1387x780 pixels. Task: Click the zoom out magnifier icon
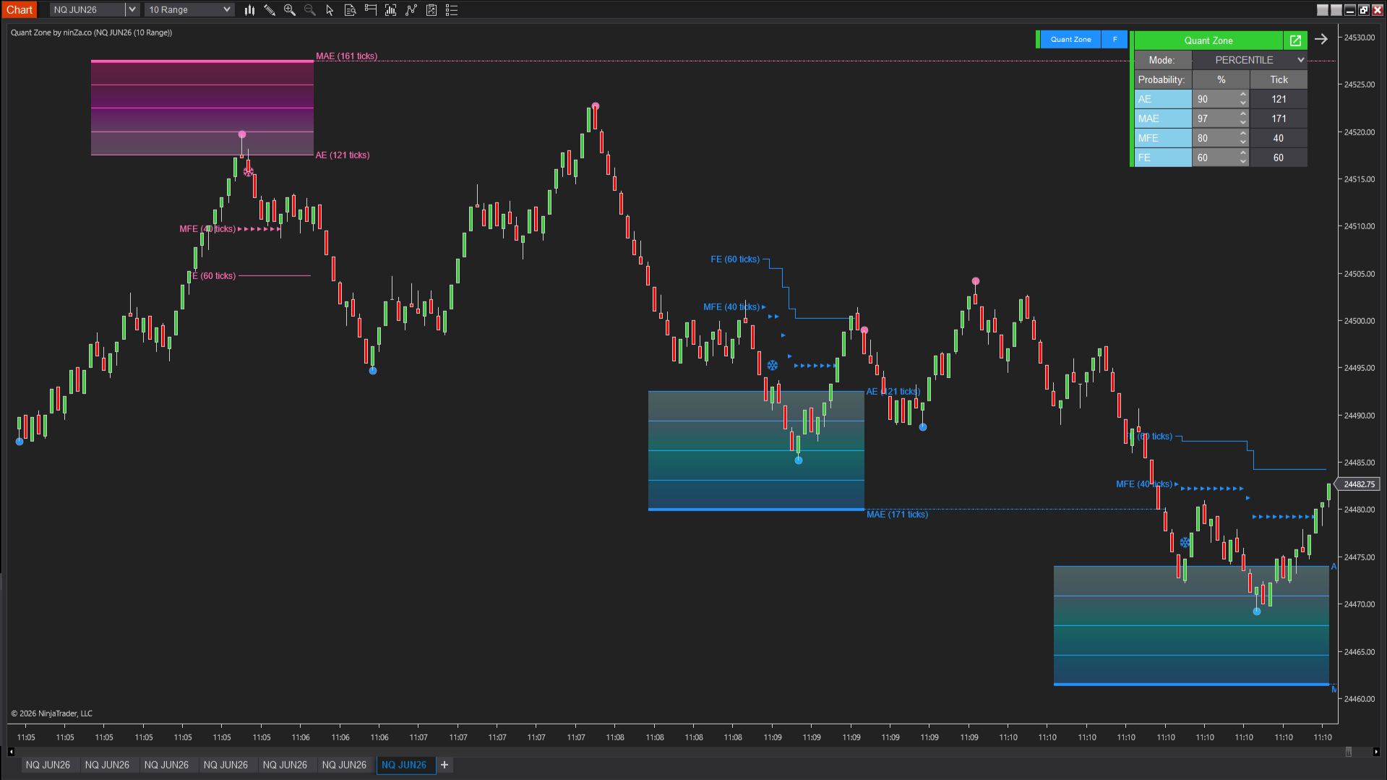[310, 10]
